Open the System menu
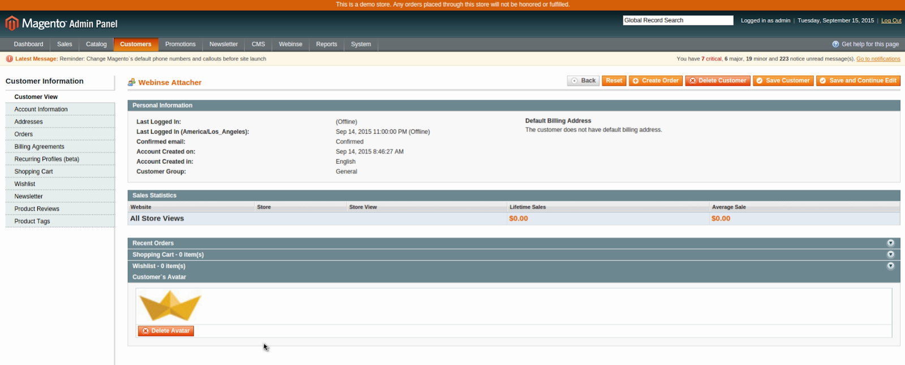This screenshot has width=905, height=365. [x=361, y=44]
